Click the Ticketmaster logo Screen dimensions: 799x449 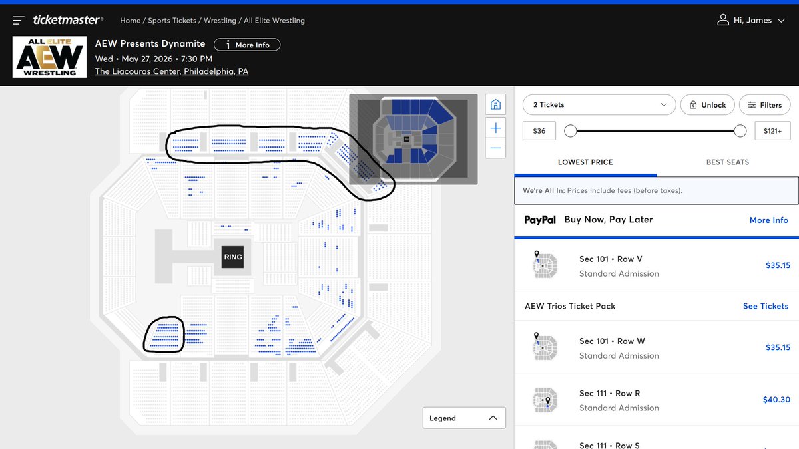pyautogui.click(x=68, y=21)
